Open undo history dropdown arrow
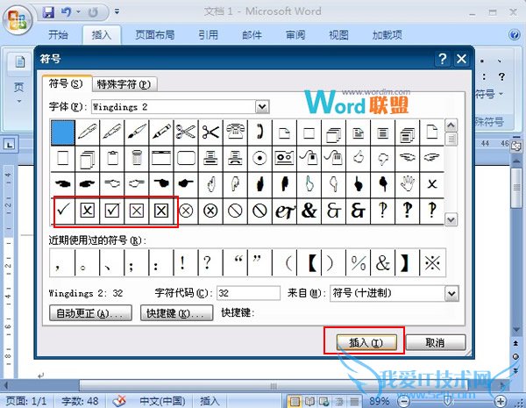This screenshot has width=526, height=408. (x=78, y=12)
